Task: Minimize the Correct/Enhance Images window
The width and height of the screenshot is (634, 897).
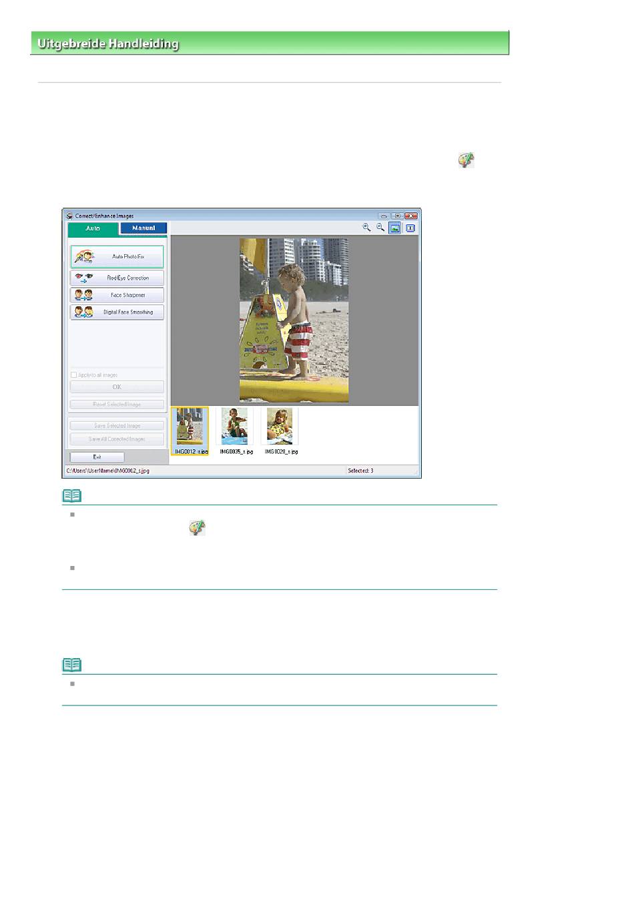Action: coord(384,216)
